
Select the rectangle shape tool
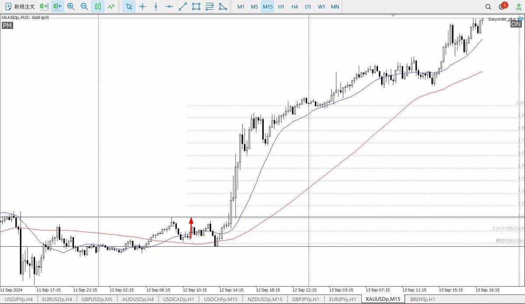click(x=196, y=7)
